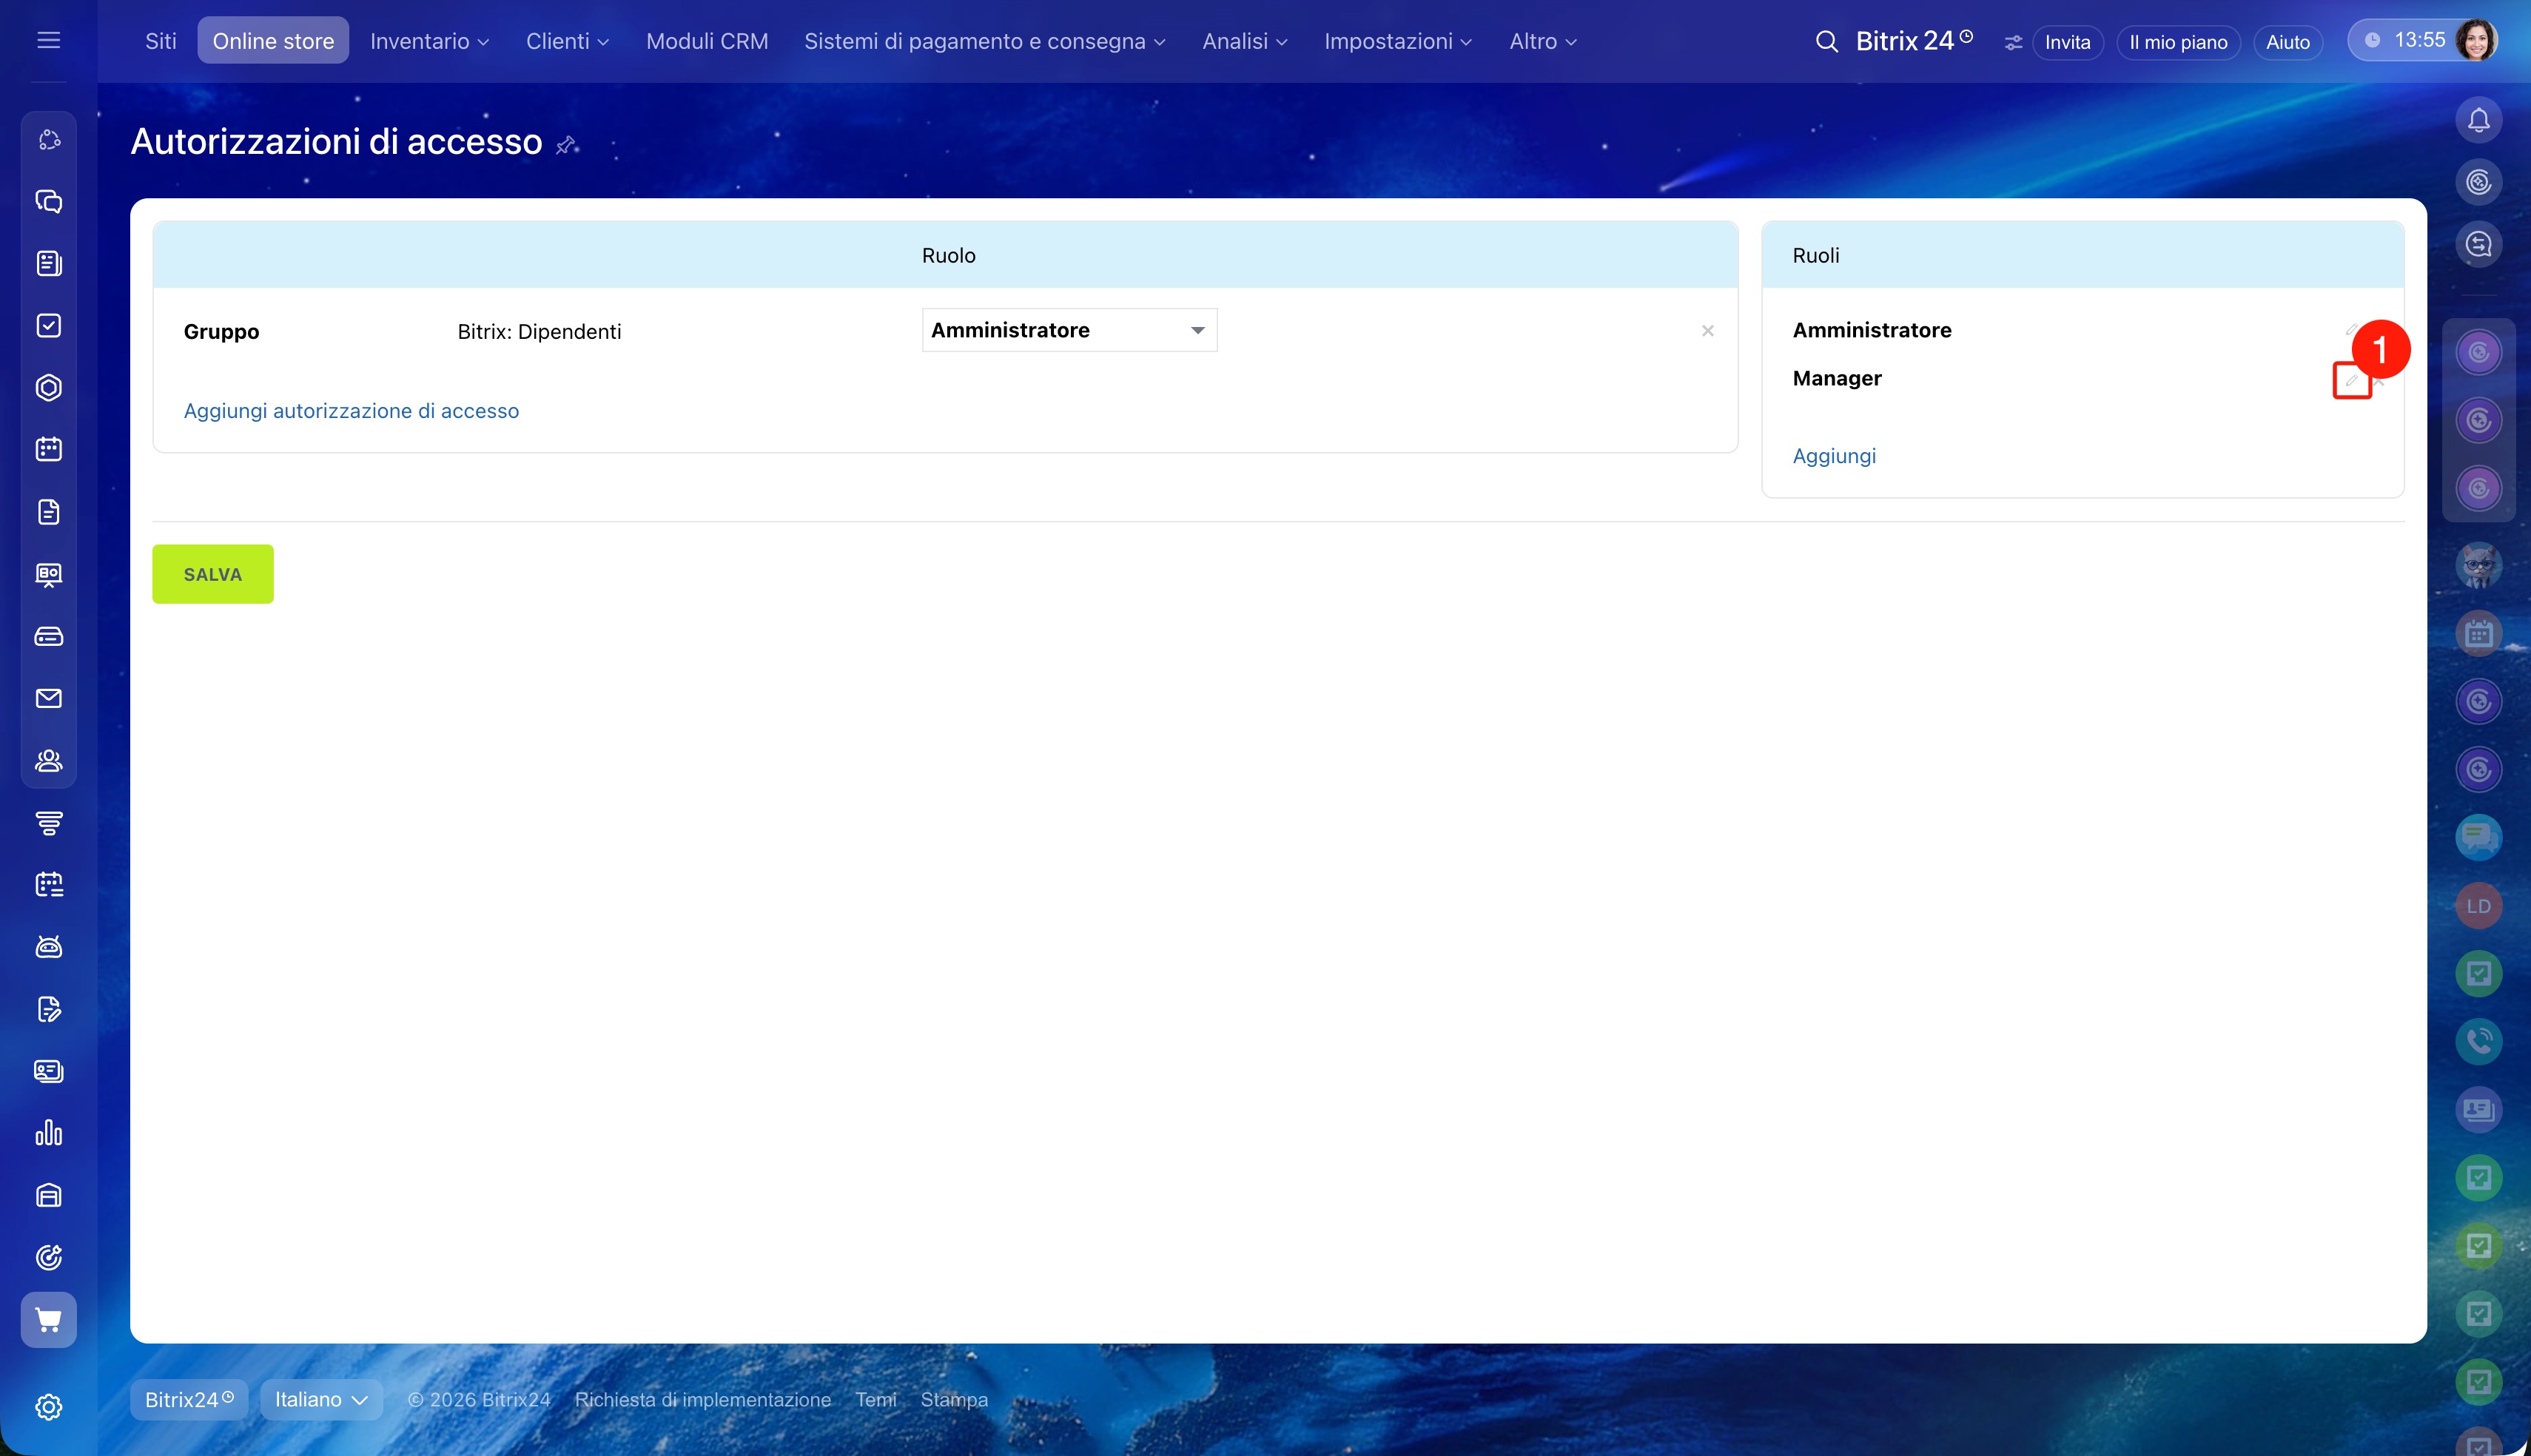Expand the Inventario menu

click(429, 41)
